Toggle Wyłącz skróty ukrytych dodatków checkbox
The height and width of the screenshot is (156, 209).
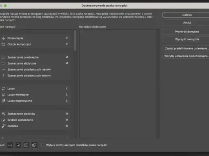(42, 145)
